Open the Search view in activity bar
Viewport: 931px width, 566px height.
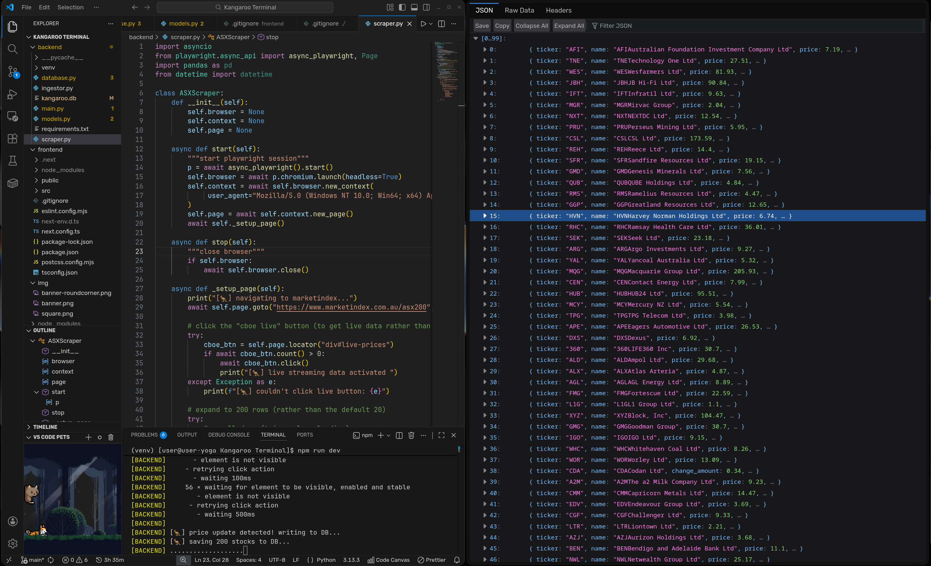click(13, 49)
